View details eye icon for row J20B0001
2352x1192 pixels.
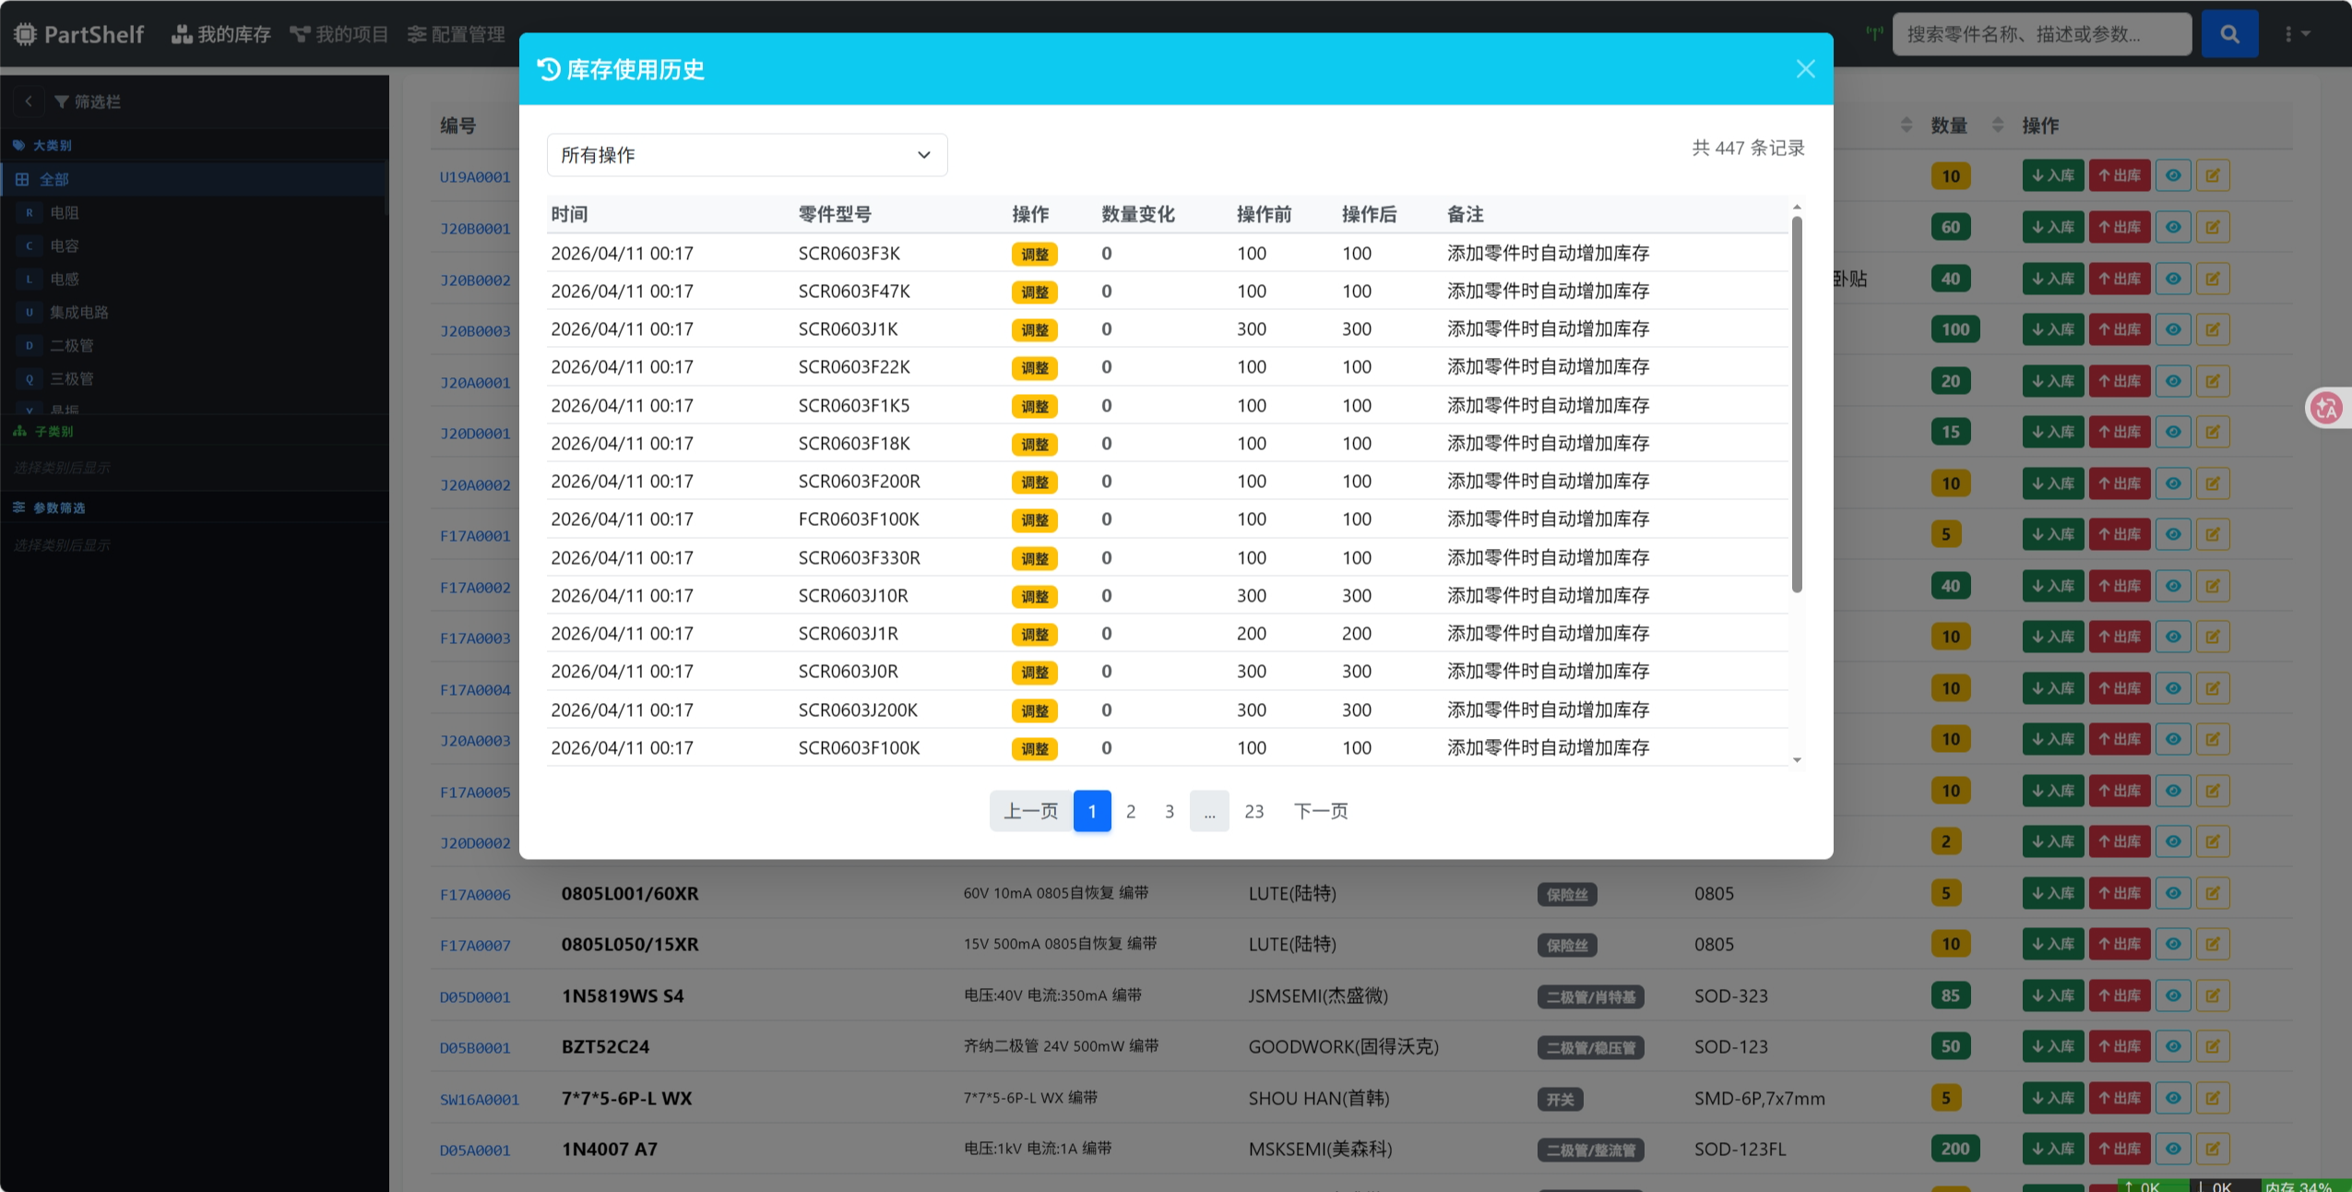(x=2173, y=227)
